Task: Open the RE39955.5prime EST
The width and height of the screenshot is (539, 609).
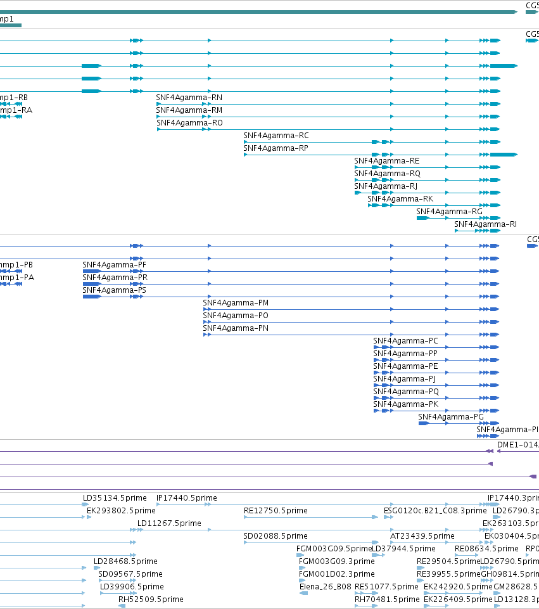Action: 448,574
